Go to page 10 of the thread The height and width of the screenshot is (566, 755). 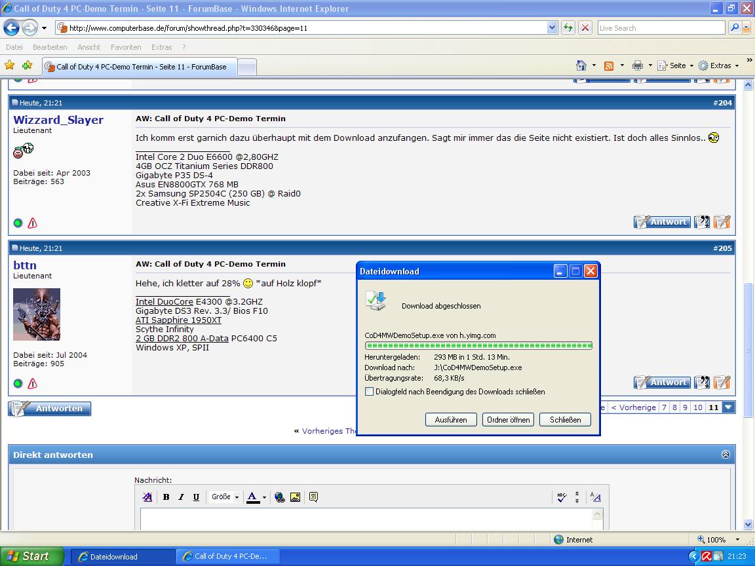coord(698,407)
